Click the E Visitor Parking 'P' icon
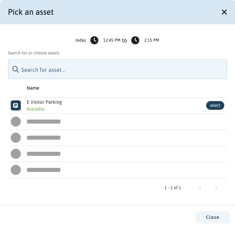The width and height of the screenshot is (235, 231). 16,105
